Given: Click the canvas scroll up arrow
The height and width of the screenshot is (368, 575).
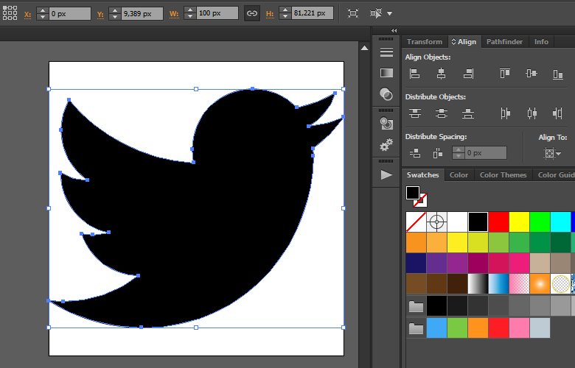Looking at the screenshot, I should point(364,48).
